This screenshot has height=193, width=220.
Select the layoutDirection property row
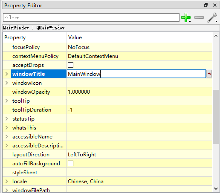(x=107, y=155)
